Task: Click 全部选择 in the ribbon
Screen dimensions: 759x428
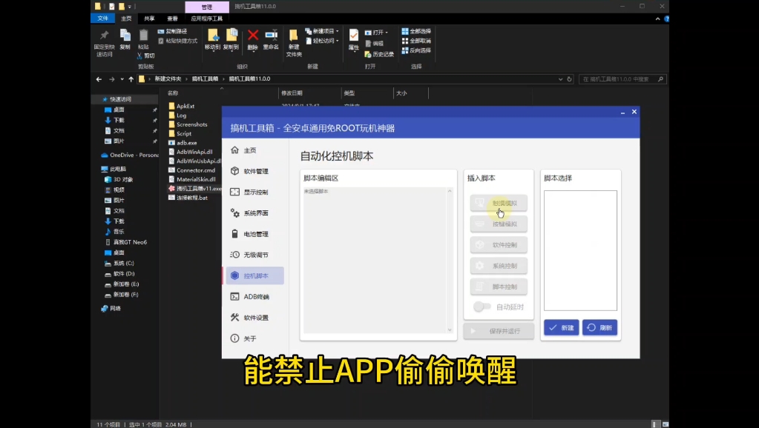Action: click(x=415, y=31)
